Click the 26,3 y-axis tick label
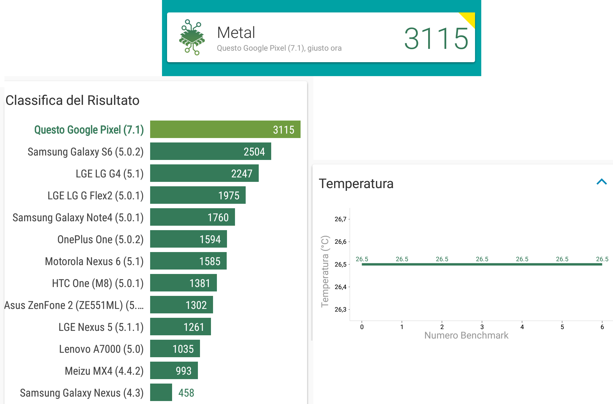Viewport: 613px width, 404px height. (340, 310)
